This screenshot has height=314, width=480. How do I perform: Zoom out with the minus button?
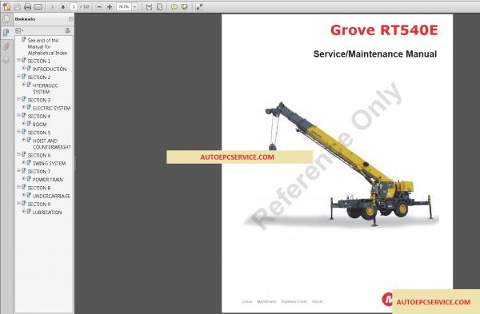point(99,6)
